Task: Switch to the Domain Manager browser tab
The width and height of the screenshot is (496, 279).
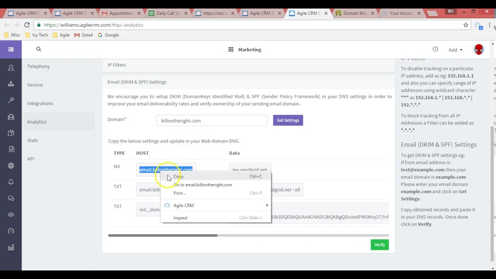Action: tap(354, 13)
